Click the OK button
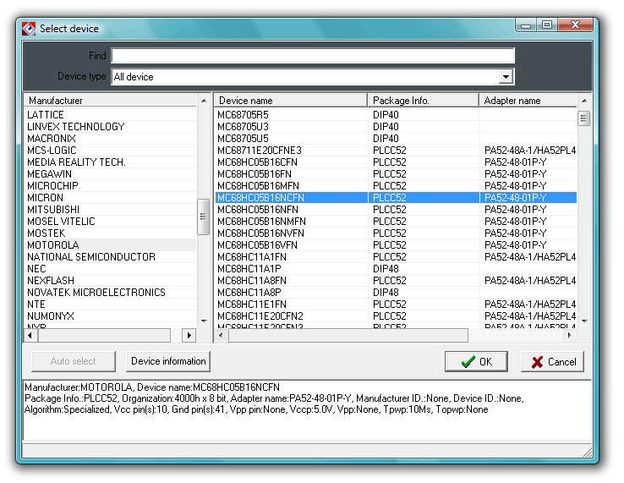624x483 pixels. click(x=476, y=361)
